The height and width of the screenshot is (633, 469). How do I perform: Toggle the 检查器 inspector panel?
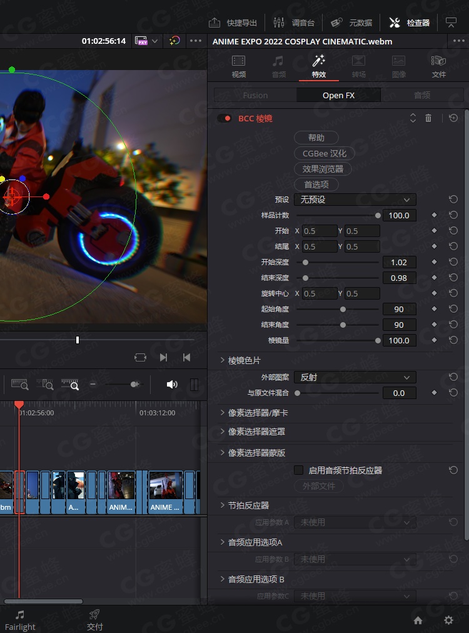click(x=409, y=23)
